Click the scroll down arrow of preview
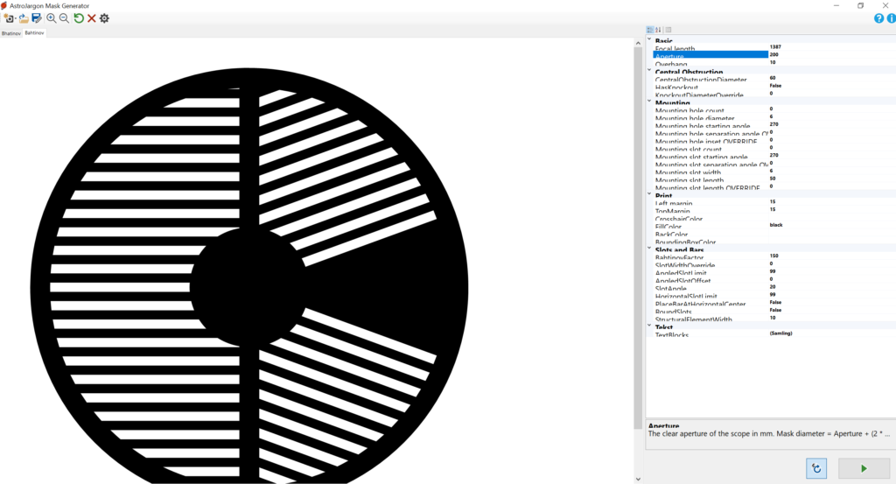 tap(638, 480)
